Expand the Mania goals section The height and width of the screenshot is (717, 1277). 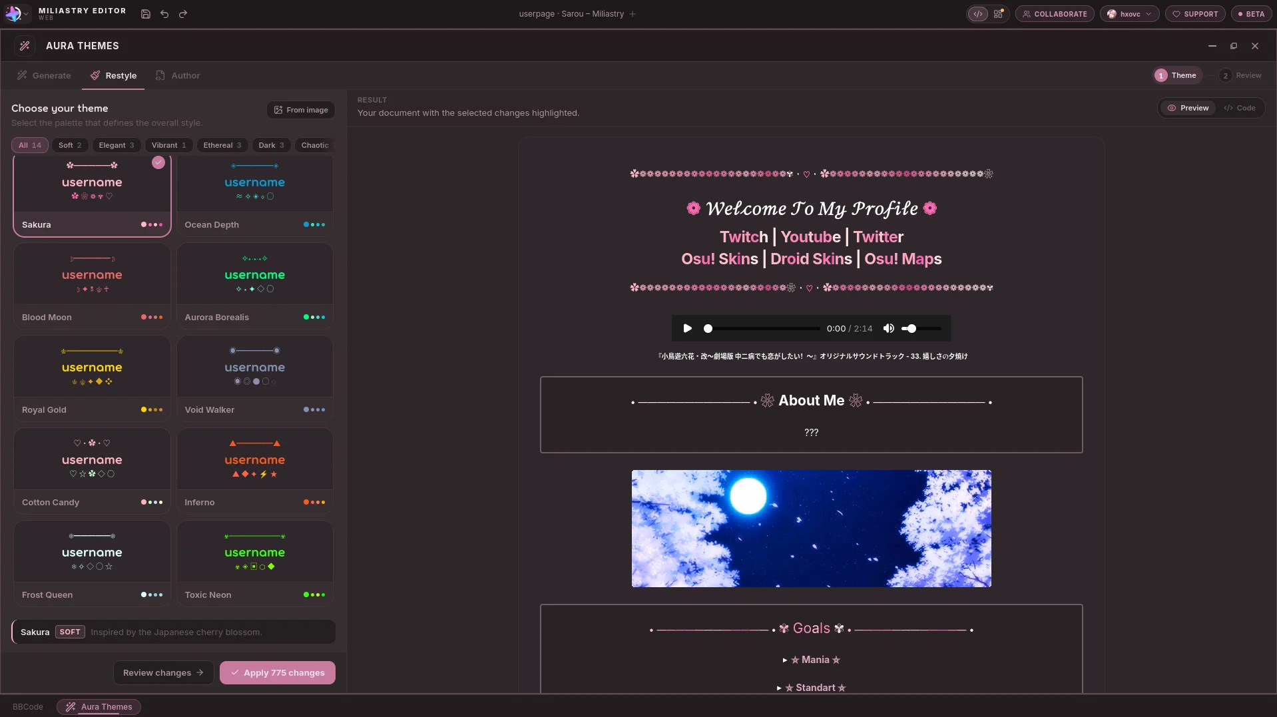click(811, 660)
